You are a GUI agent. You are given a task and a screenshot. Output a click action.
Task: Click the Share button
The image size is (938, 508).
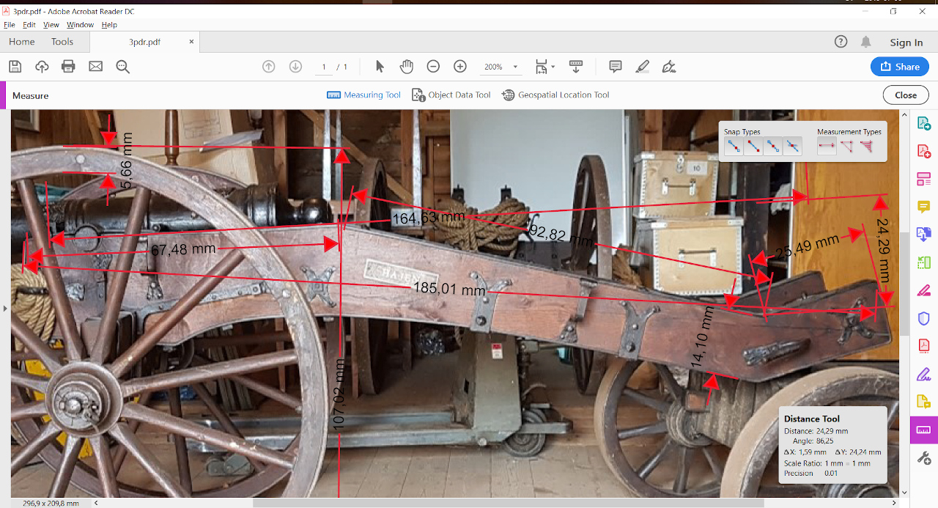(x=900, y=67)
